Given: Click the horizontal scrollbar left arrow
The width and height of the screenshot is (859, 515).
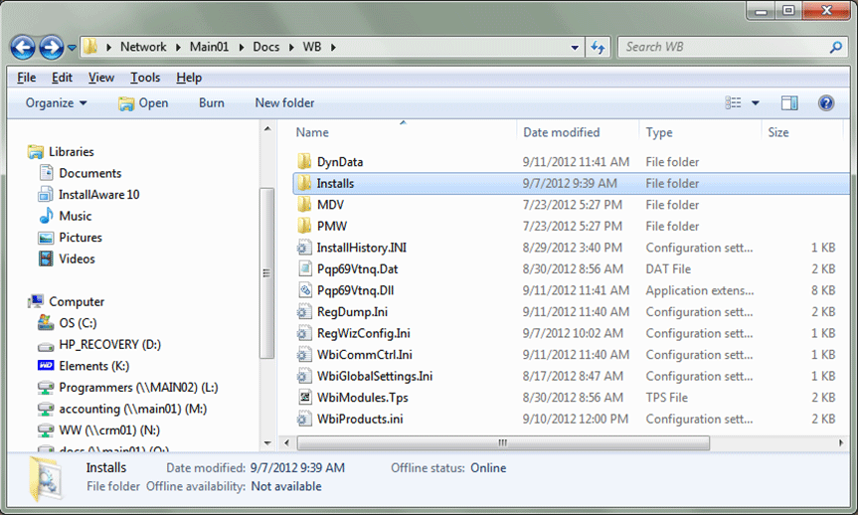Looking at the screenshot, I should tap(286, 442).
